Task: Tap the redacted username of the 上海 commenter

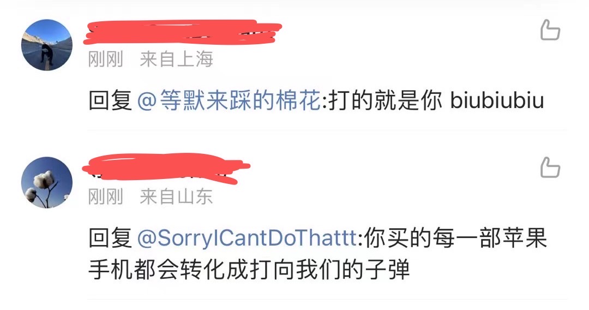Action: (x=183, y=32)
